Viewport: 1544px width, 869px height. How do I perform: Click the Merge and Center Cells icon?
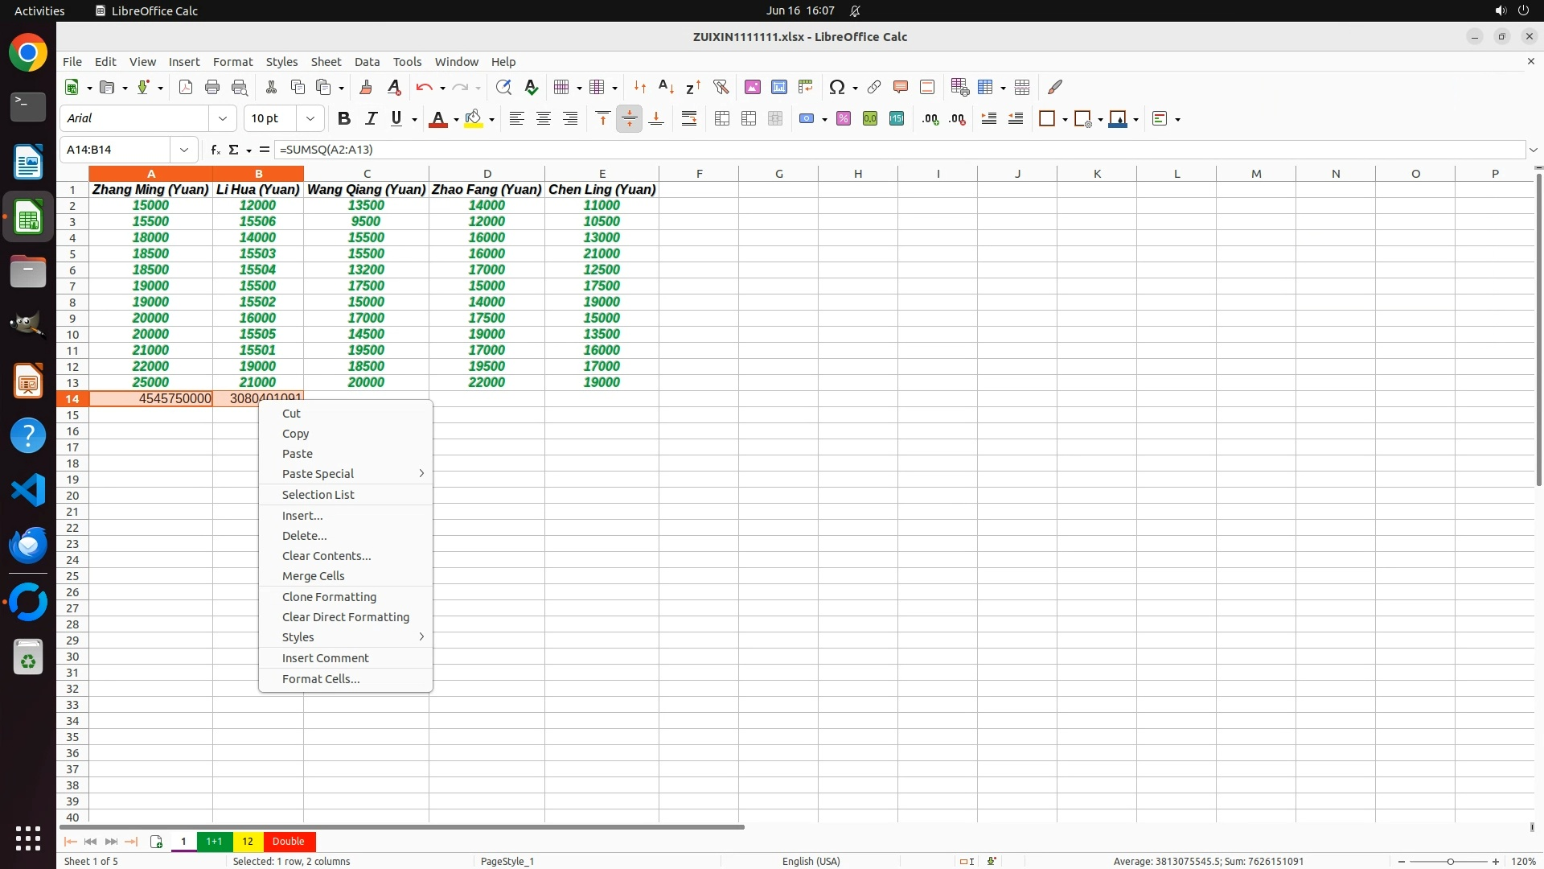(722, 118)
